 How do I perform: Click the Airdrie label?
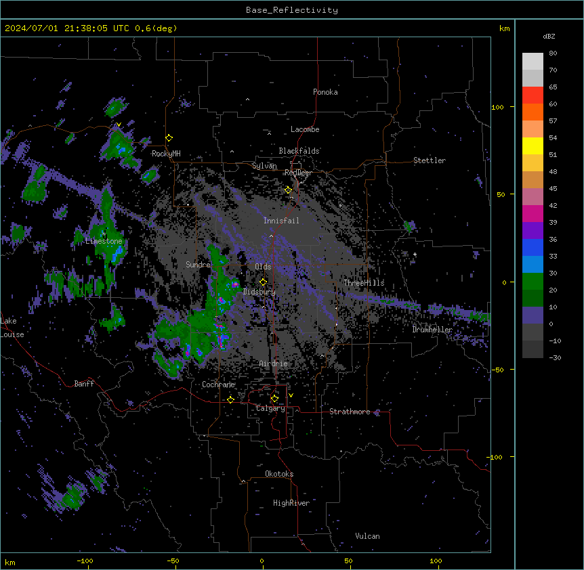click(274, 364)
